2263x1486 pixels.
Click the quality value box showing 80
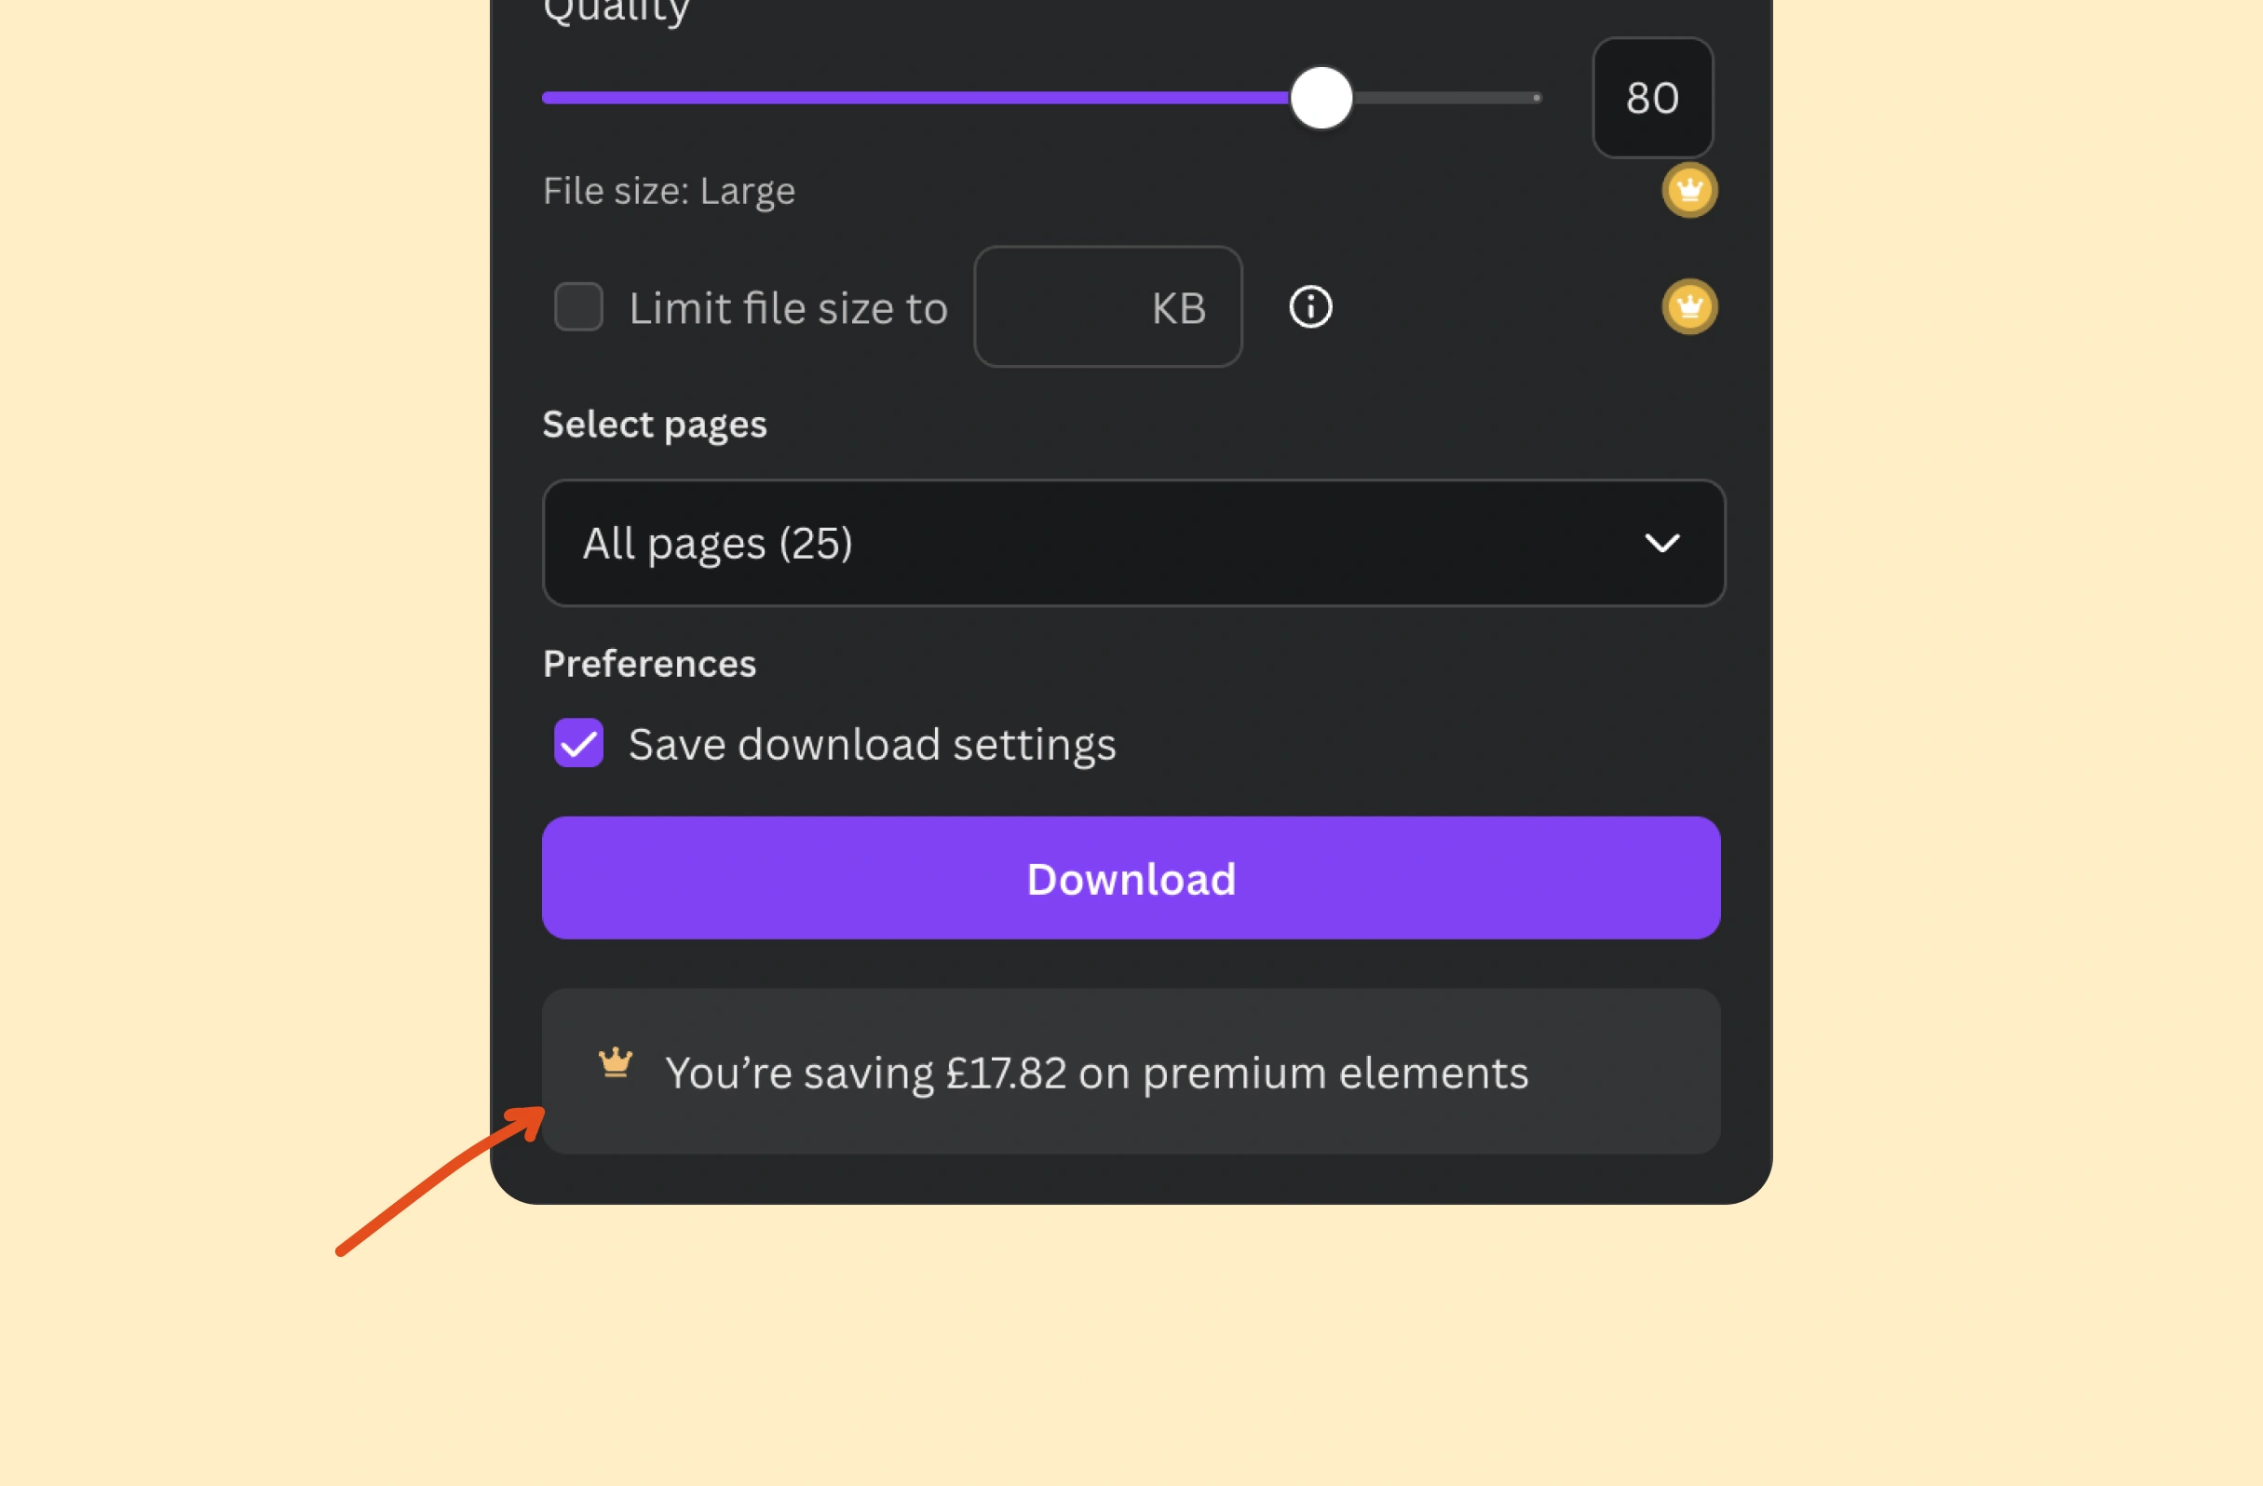tap(1651, 98)
